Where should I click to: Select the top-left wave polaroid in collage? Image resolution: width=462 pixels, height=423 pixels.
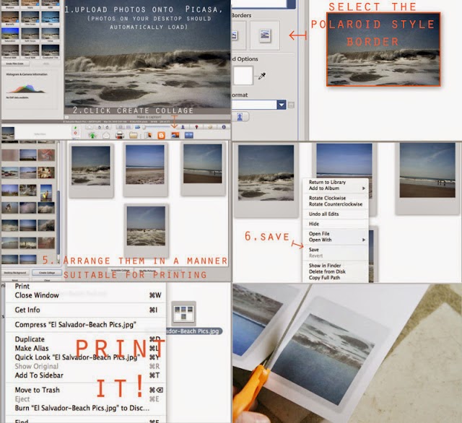tap(91, 170)
